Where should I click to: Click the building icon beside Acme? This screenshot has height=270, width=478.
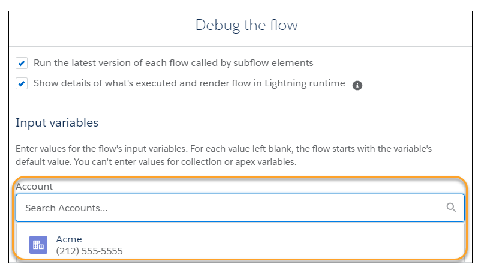coord(38,245)
